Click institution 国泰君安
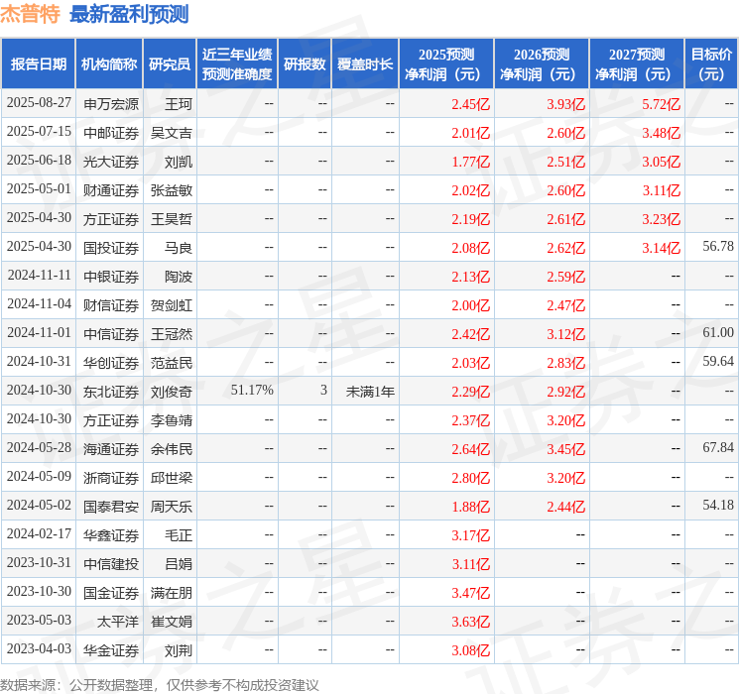Viewport: 739px width, 694px height. pyautogui.click(x=111, y=507)
